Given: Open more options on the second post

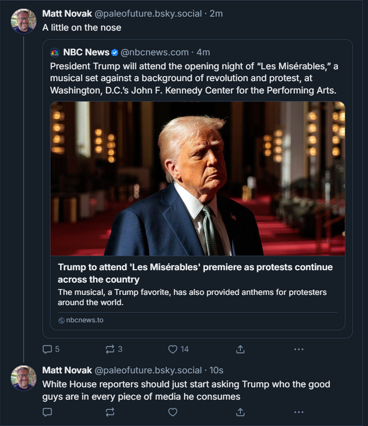Looking at the screenshot, I should click(299, 412).
